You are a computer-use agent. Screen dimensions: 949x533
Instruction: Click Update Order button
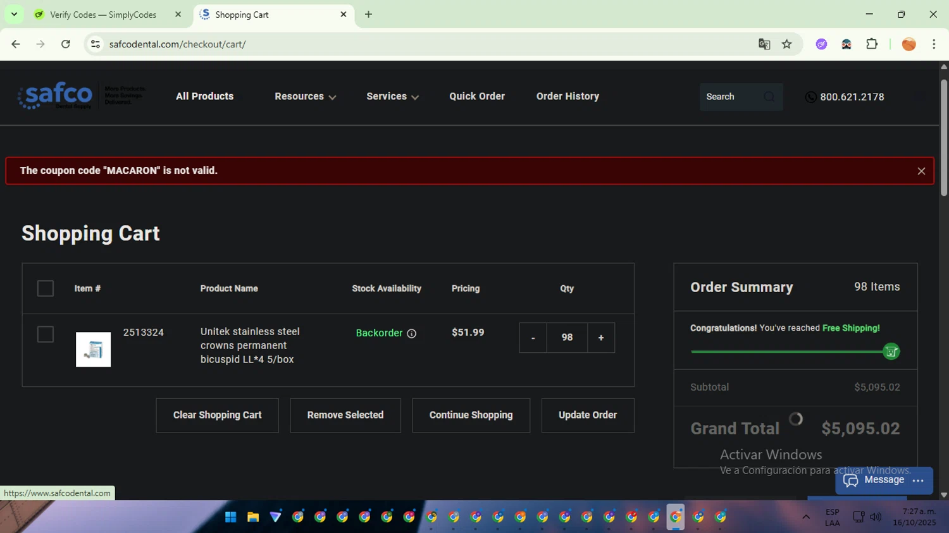pos(588,415)
